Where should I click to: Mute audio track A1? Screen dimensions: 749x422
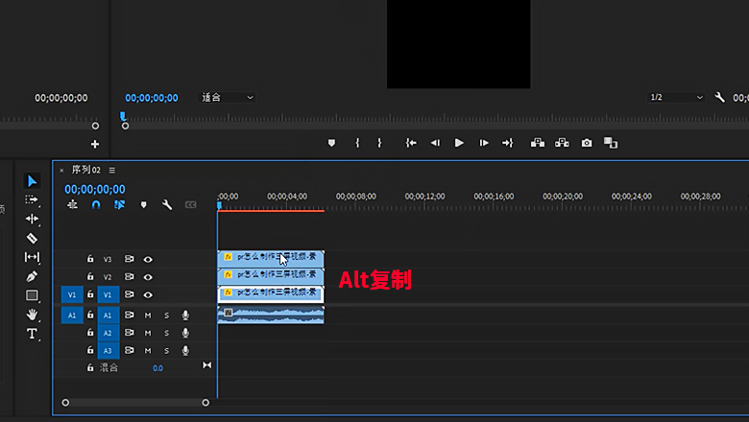click(x=148, y=315)
